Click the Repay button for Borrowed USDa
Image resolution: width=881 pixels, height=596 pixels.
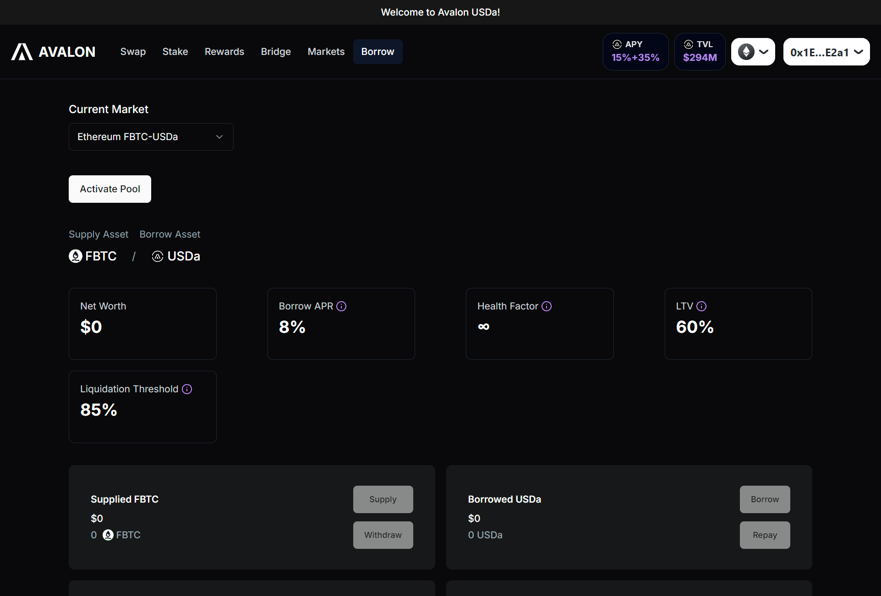[x=764, y=535]
